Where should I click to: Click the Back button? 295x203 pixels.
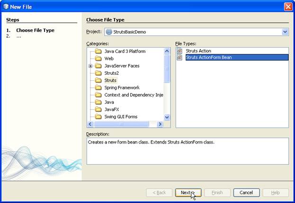pos(159,193)
